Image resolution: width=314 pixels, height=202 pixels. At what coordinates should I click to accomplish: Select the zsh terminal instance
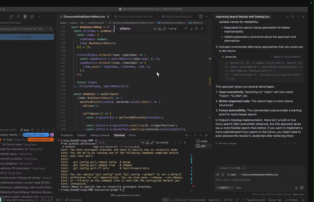[203, 146]
